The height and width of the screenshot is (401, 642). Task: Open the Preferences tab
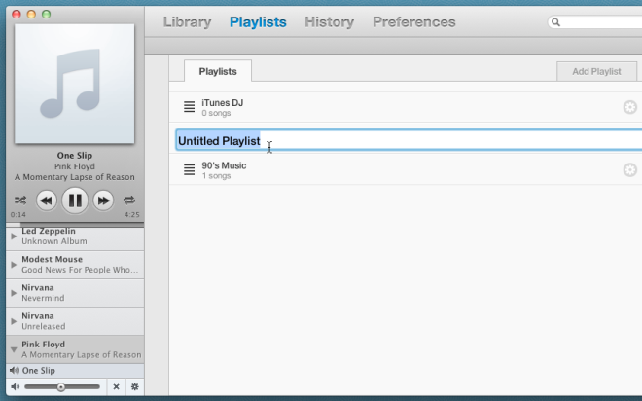pyautogui.click(x=414, y=21)
